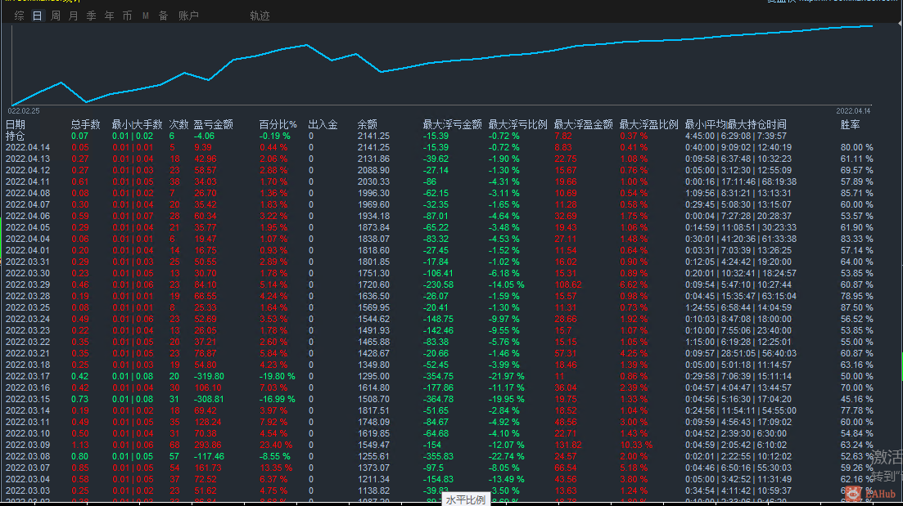Click the 盈亏金额 column header
The width and height of the screenshot is (903, 506).
pos(213,124)
